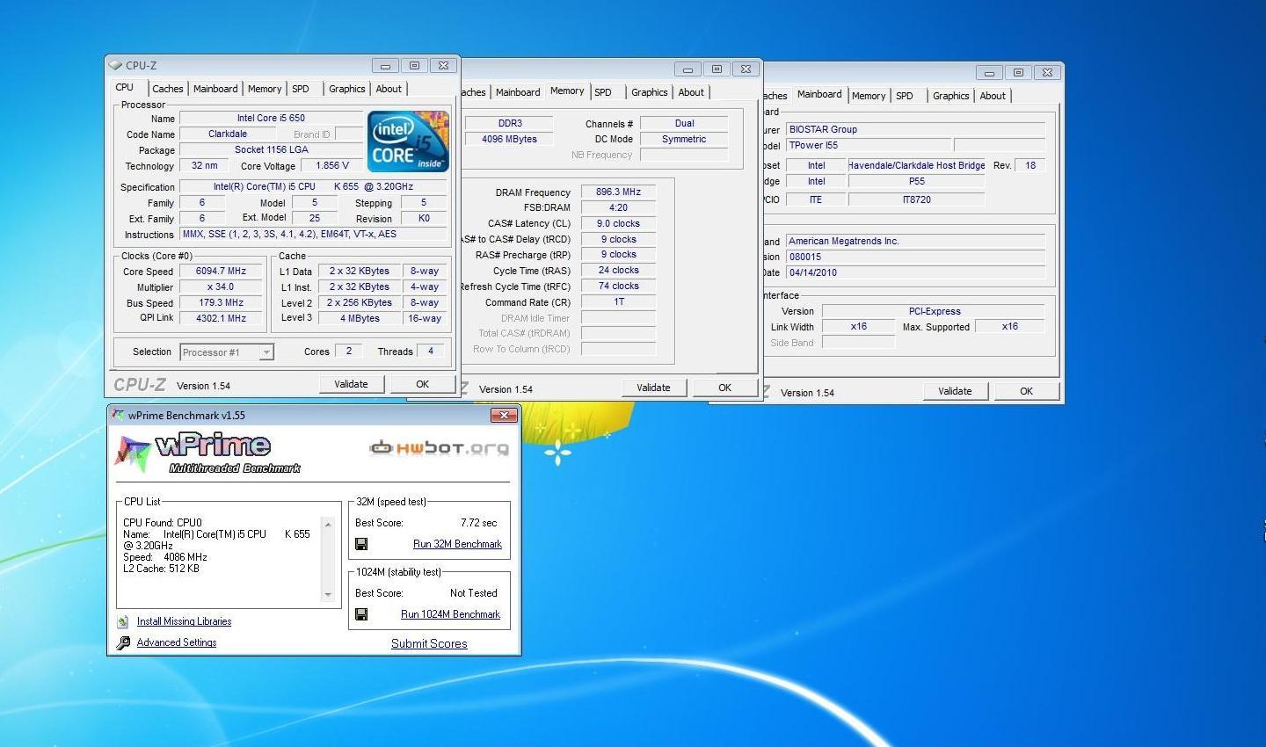Screen dimensions: 1266x747
Task: Open the Advanced Settings link
Action: pyautogui.click(x=176, y=642)
